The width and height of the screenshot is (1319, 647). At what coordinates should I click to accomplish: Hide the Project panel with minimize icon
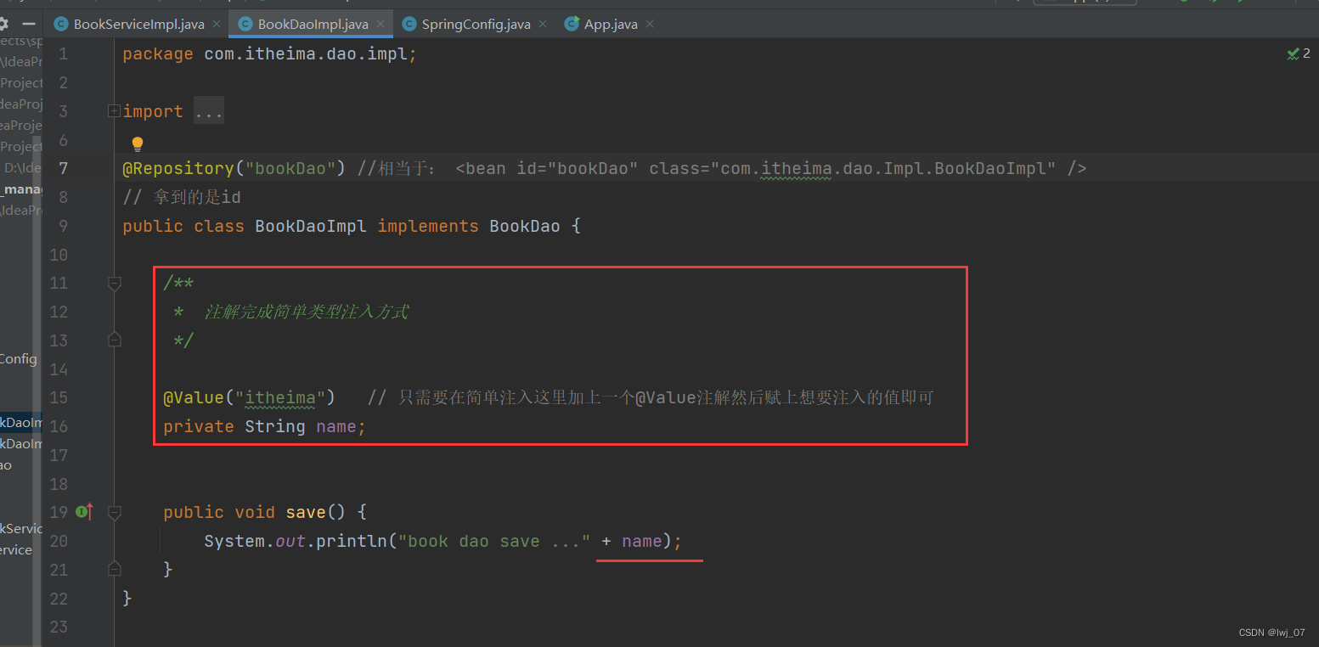point(29,24)
